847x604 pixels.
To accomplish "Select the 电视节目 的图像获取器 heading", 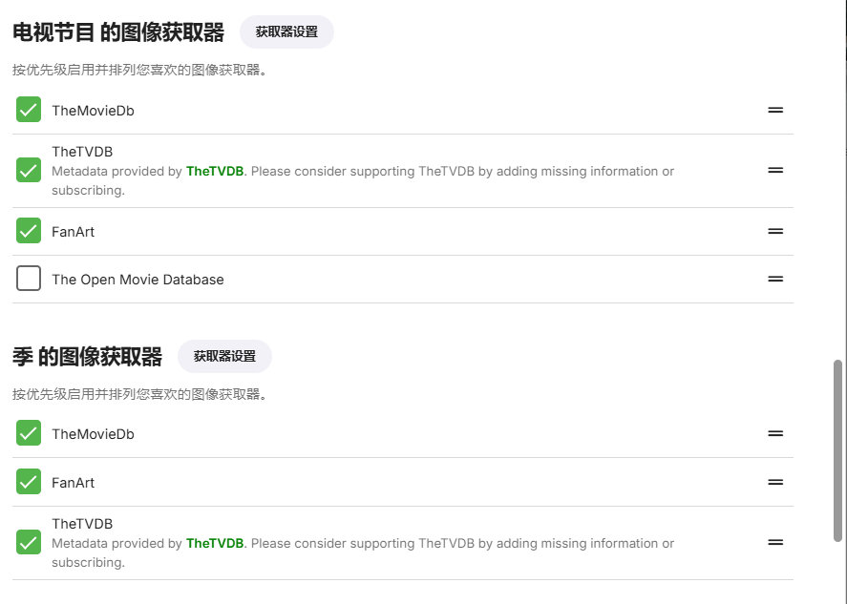I will coord(118,32).
